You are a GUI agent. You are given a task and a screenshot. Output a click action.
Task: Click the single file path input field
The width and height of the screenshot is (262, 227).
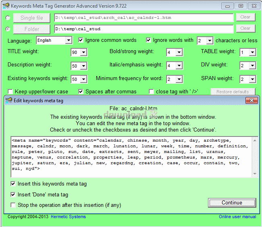click(144, 18)
